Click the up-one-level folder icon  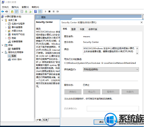pyautogui.click(x=12, y=11)
